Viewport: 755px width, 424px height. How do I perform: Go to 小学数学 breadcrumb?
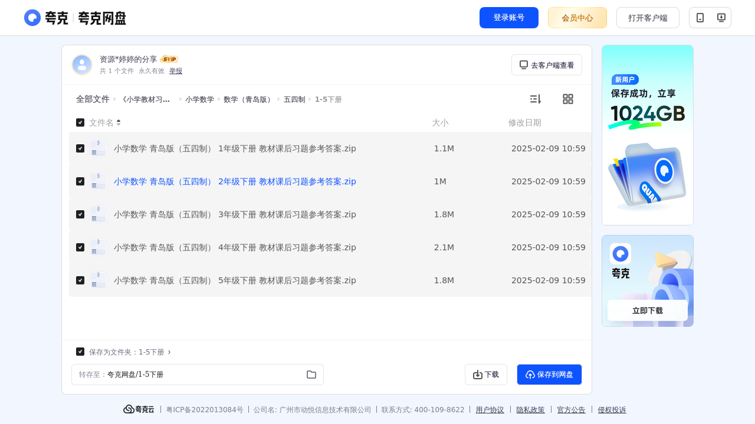click(x=199, y=100)
